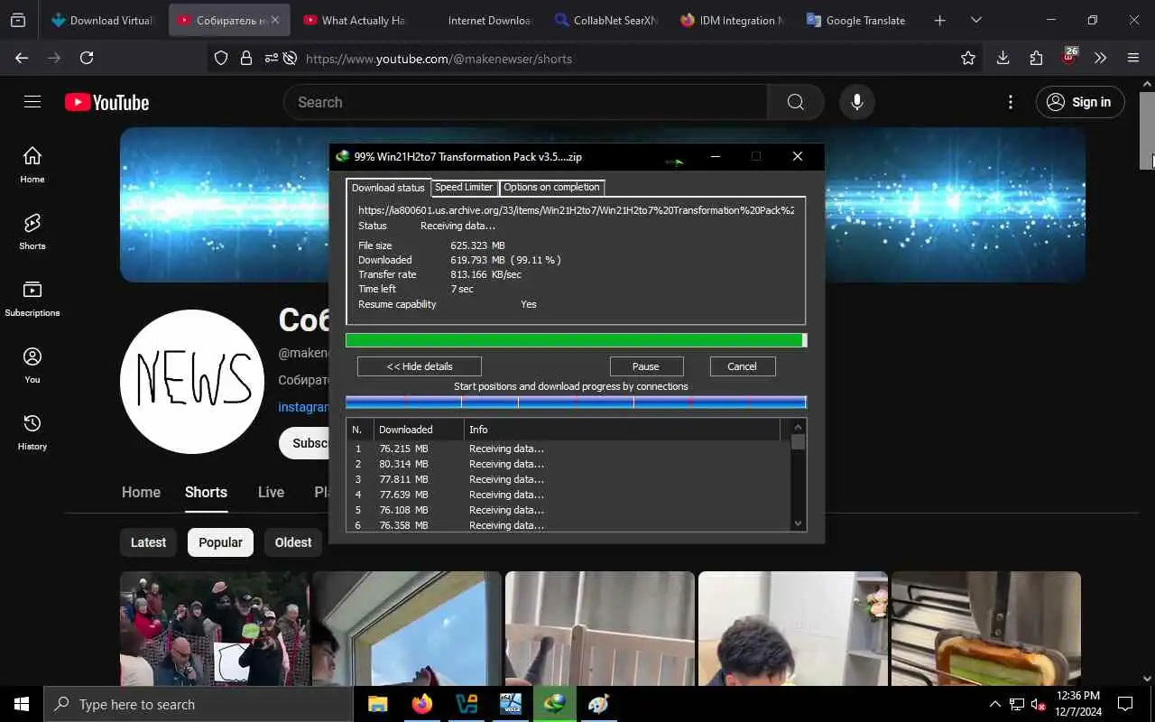The height and width of the screenshot is (722, 1155).
Task: Pause the IDM download
Action: point(646,366)
